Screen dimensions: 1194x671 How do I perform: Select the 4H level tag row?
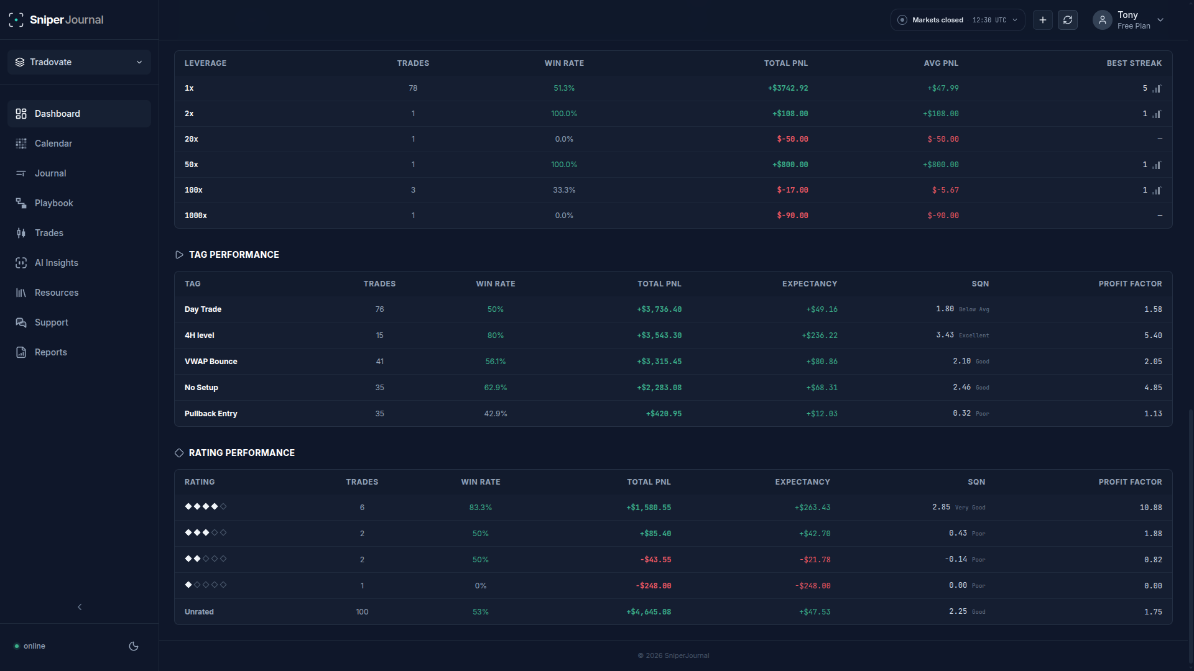[x=673, y=335]
